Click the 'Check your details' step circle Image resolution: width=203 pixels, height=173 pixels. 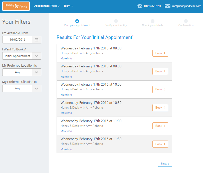point(152,21)
